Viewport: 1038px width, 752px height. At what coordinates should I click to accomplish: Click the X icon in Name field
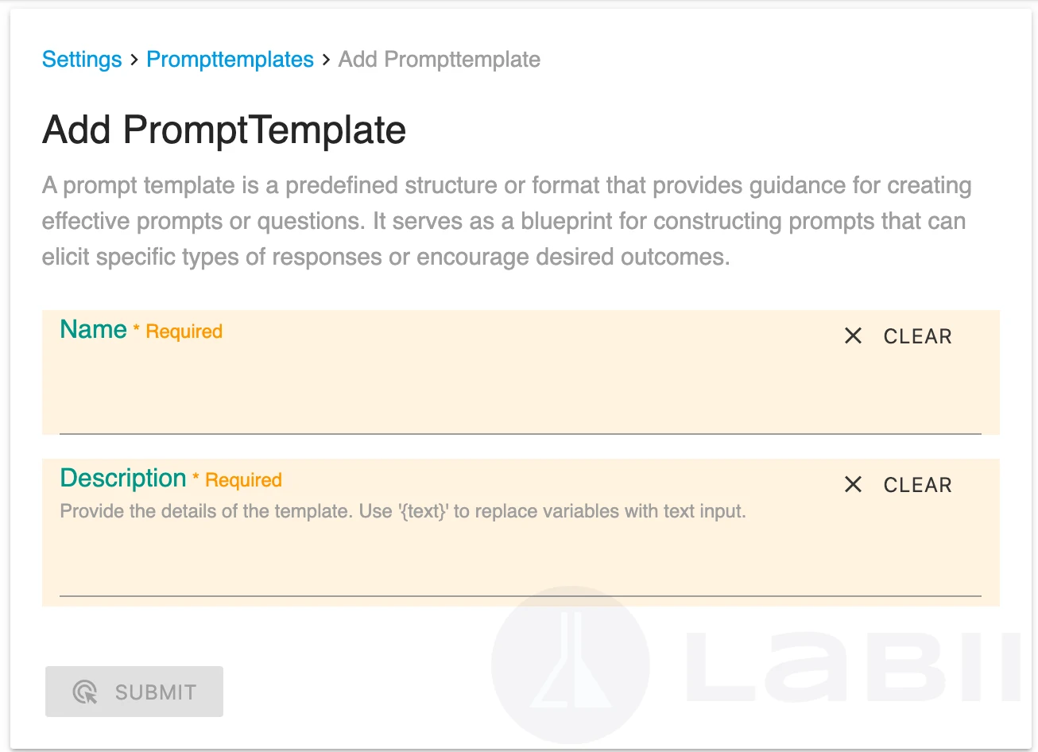[x=853, y=335]
